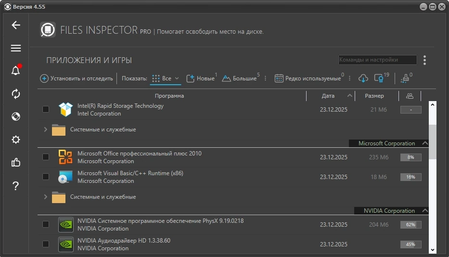
Task: Expand the Системные и служебные folder under Intel
Action: 45,129
